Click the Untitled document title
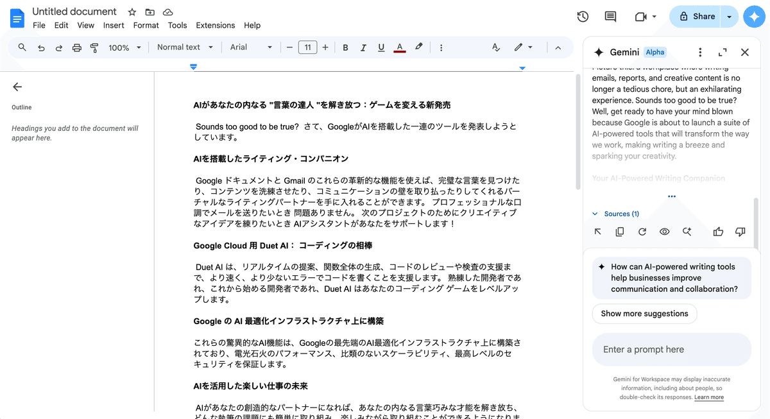Viewport: 770px width, 419px height. [x=74, y=12]
